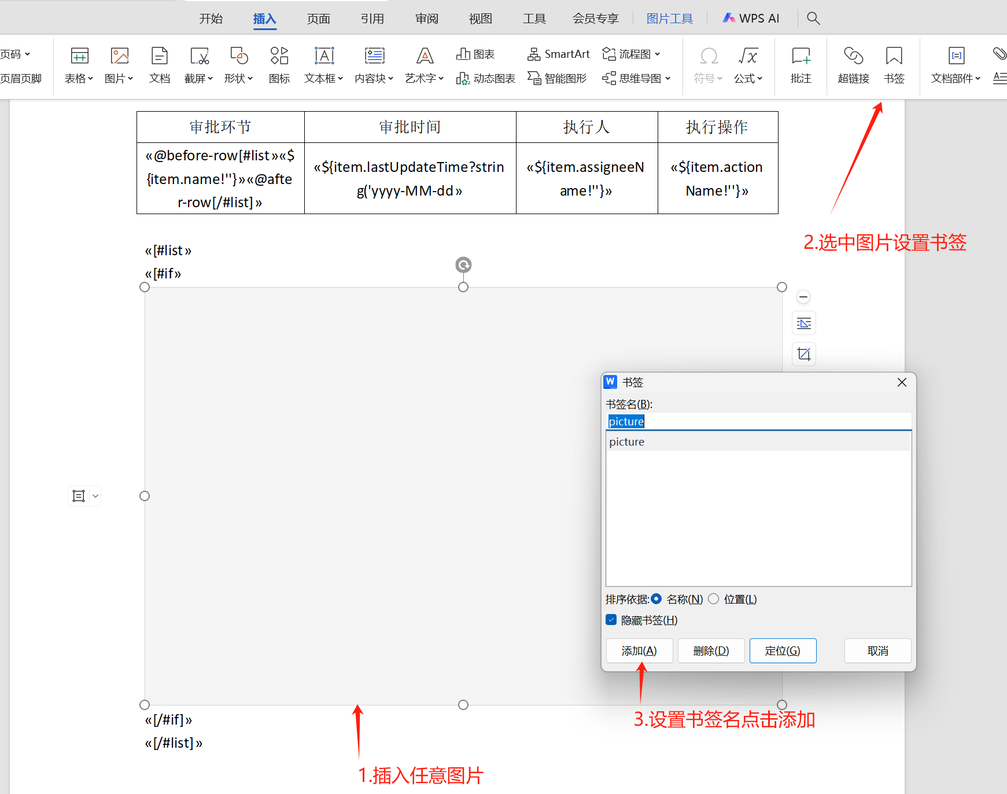Insert a table from the ribbon
The height and width of the screenshot is (794, 1007).
coord(79,64)
